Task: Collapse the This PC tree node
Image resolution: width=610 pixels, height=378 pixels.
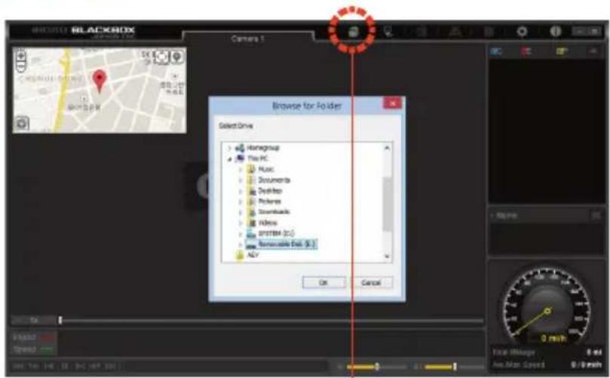Action: pyautogui.click(x=229, y=159)
